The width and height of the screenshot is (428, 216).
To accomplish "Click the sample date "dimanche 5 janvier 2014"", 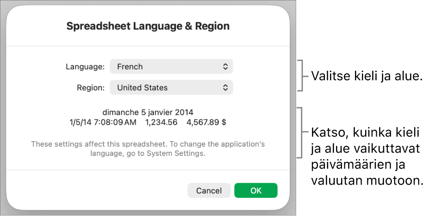I will [148, 112].
